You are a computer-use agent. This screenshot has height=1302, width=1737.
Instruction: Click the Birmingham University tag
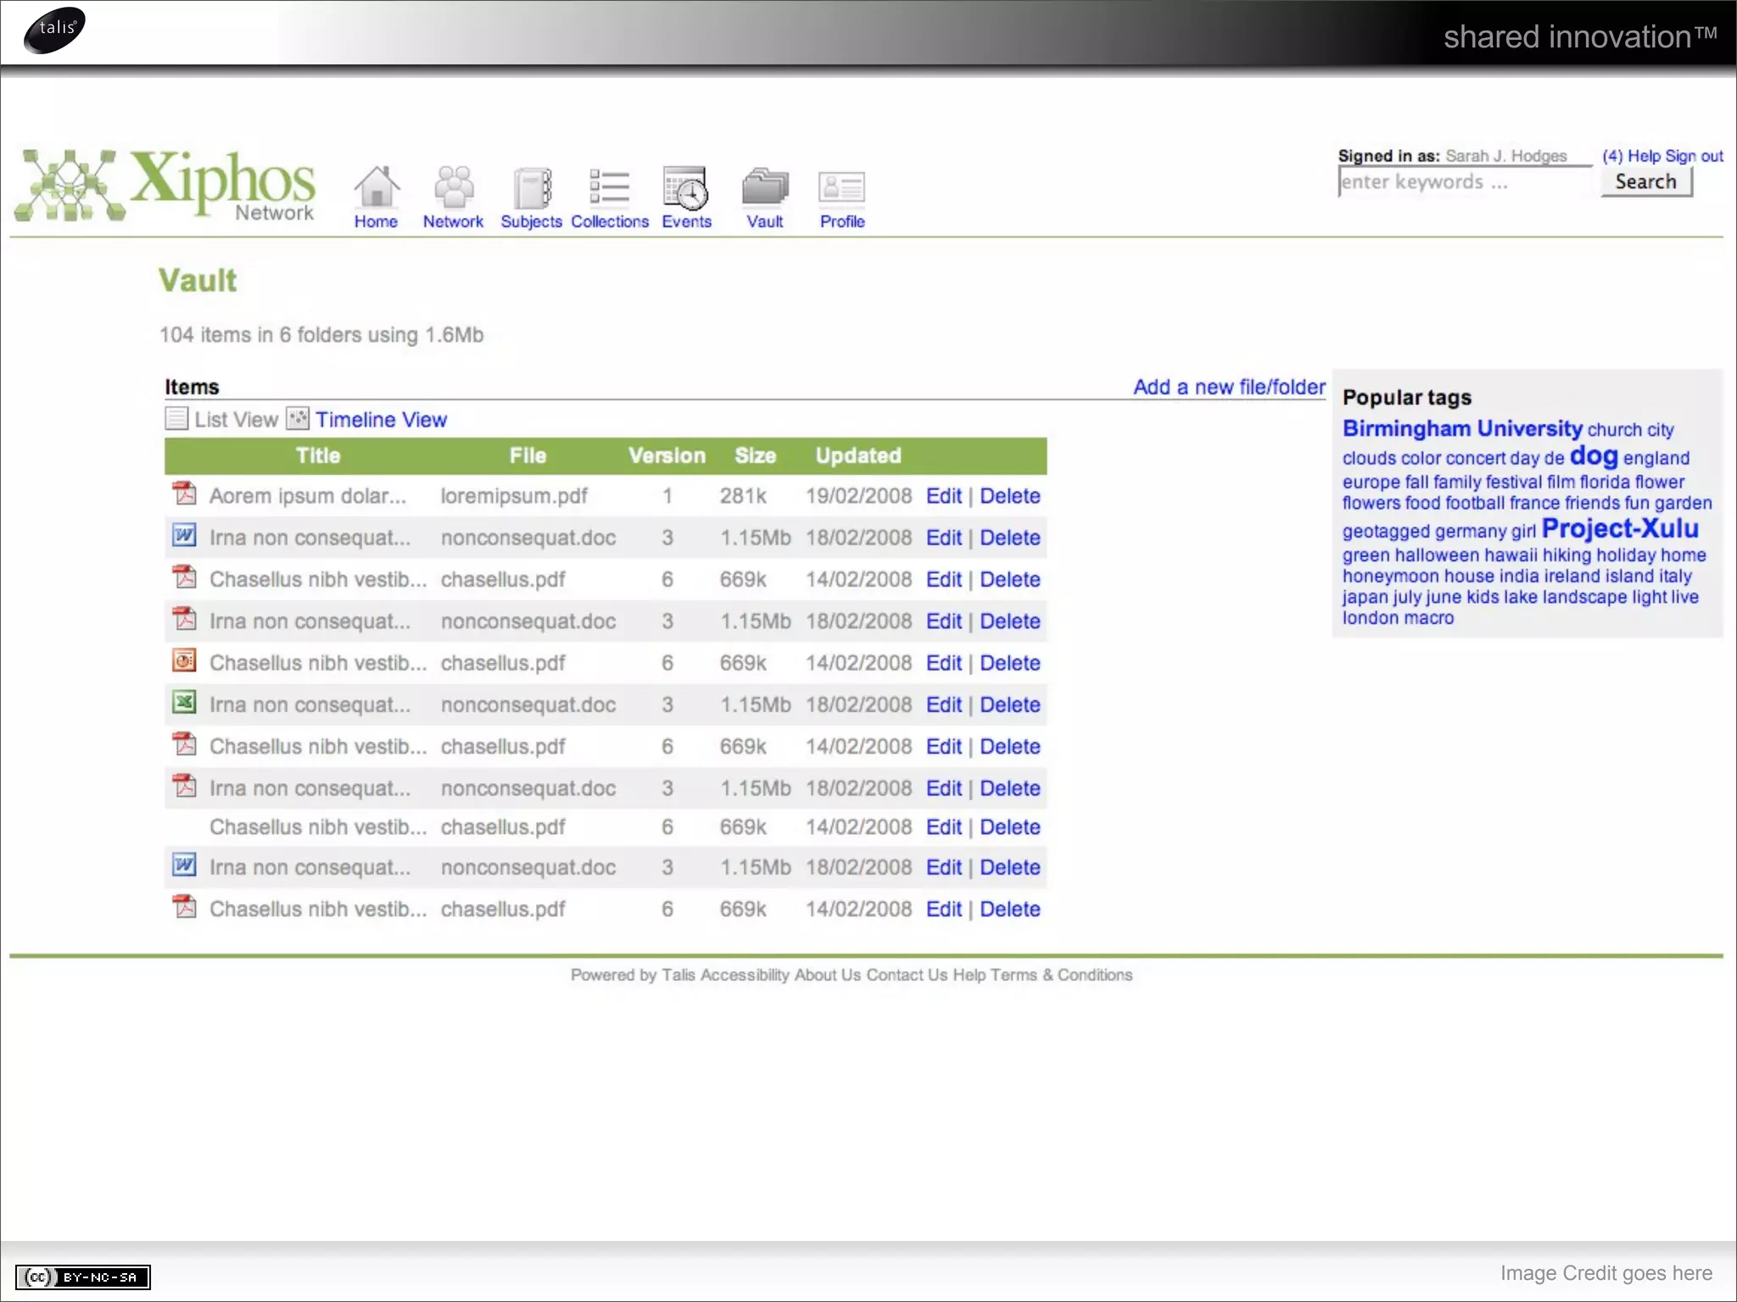[x=1462, y=428]
